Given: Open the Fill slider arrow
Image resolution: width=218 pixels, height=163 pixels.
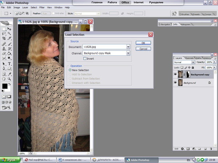Looking at the screenshot, I should point(214,67).
